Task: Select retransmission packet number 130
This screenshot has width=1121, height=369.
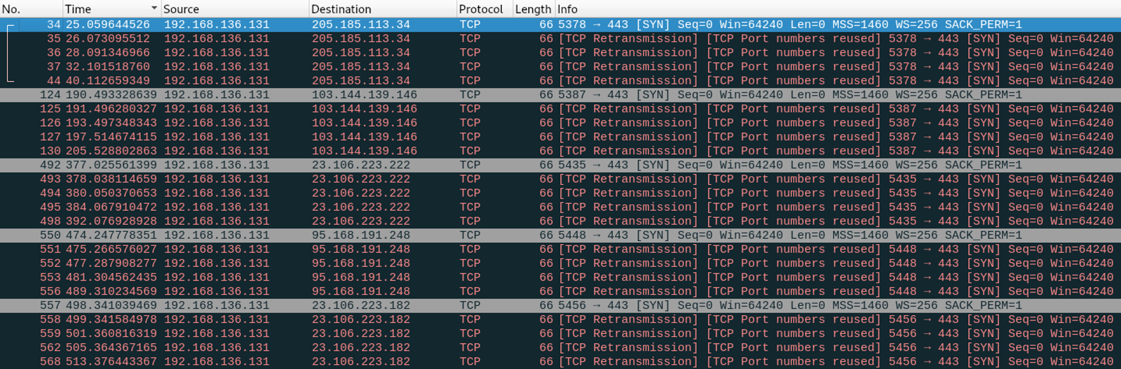Action: 560,151
